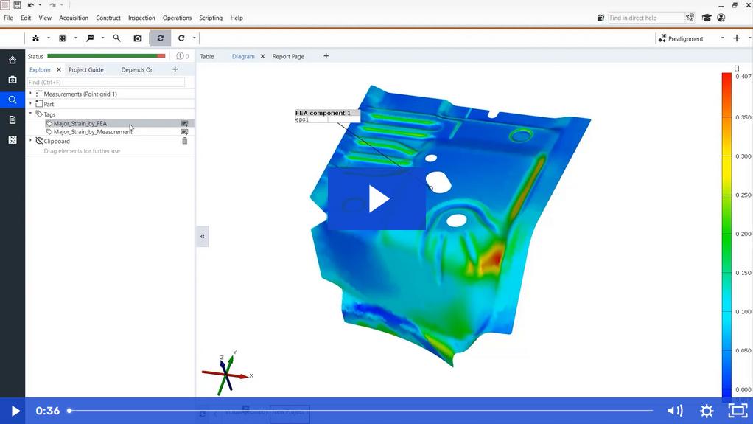Open the Prealignment dropdown
The height and width of the screenshot is (424, 753).
(x=722, y=38)
